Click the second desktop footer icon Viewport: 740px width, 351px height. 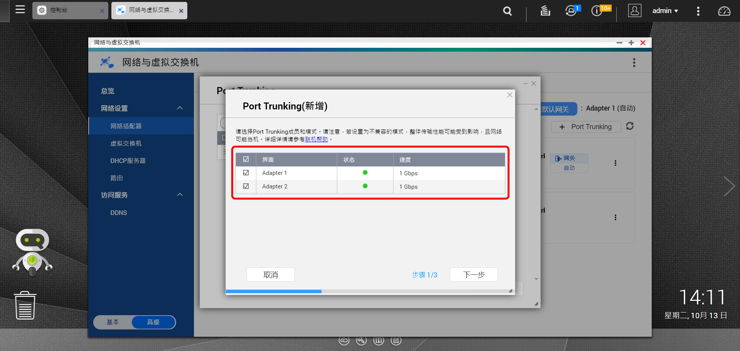click(361, 341)
